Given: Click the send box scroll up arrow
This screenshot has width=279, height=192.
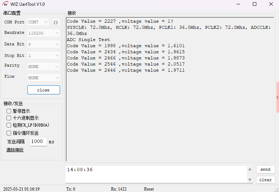Looking at the screenshot, I should [250, 170].
